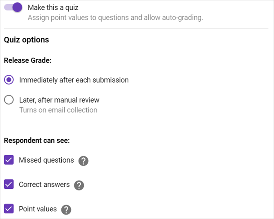Viewport: 274px width, 219px height.
Task: Show help tooltip for Point values
Action: pyautogui.click(x=66, y=210)
